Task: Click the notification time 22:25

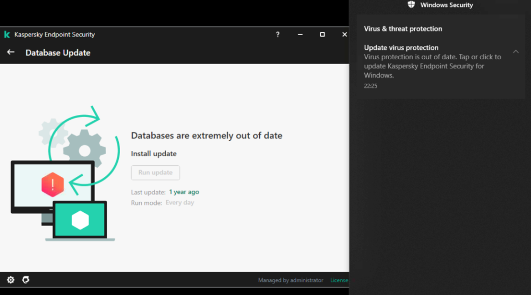Action: pyautogui.click(x=371, y=86)
